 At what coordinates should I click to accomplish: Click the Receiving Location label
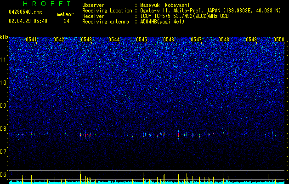[107, 11]
